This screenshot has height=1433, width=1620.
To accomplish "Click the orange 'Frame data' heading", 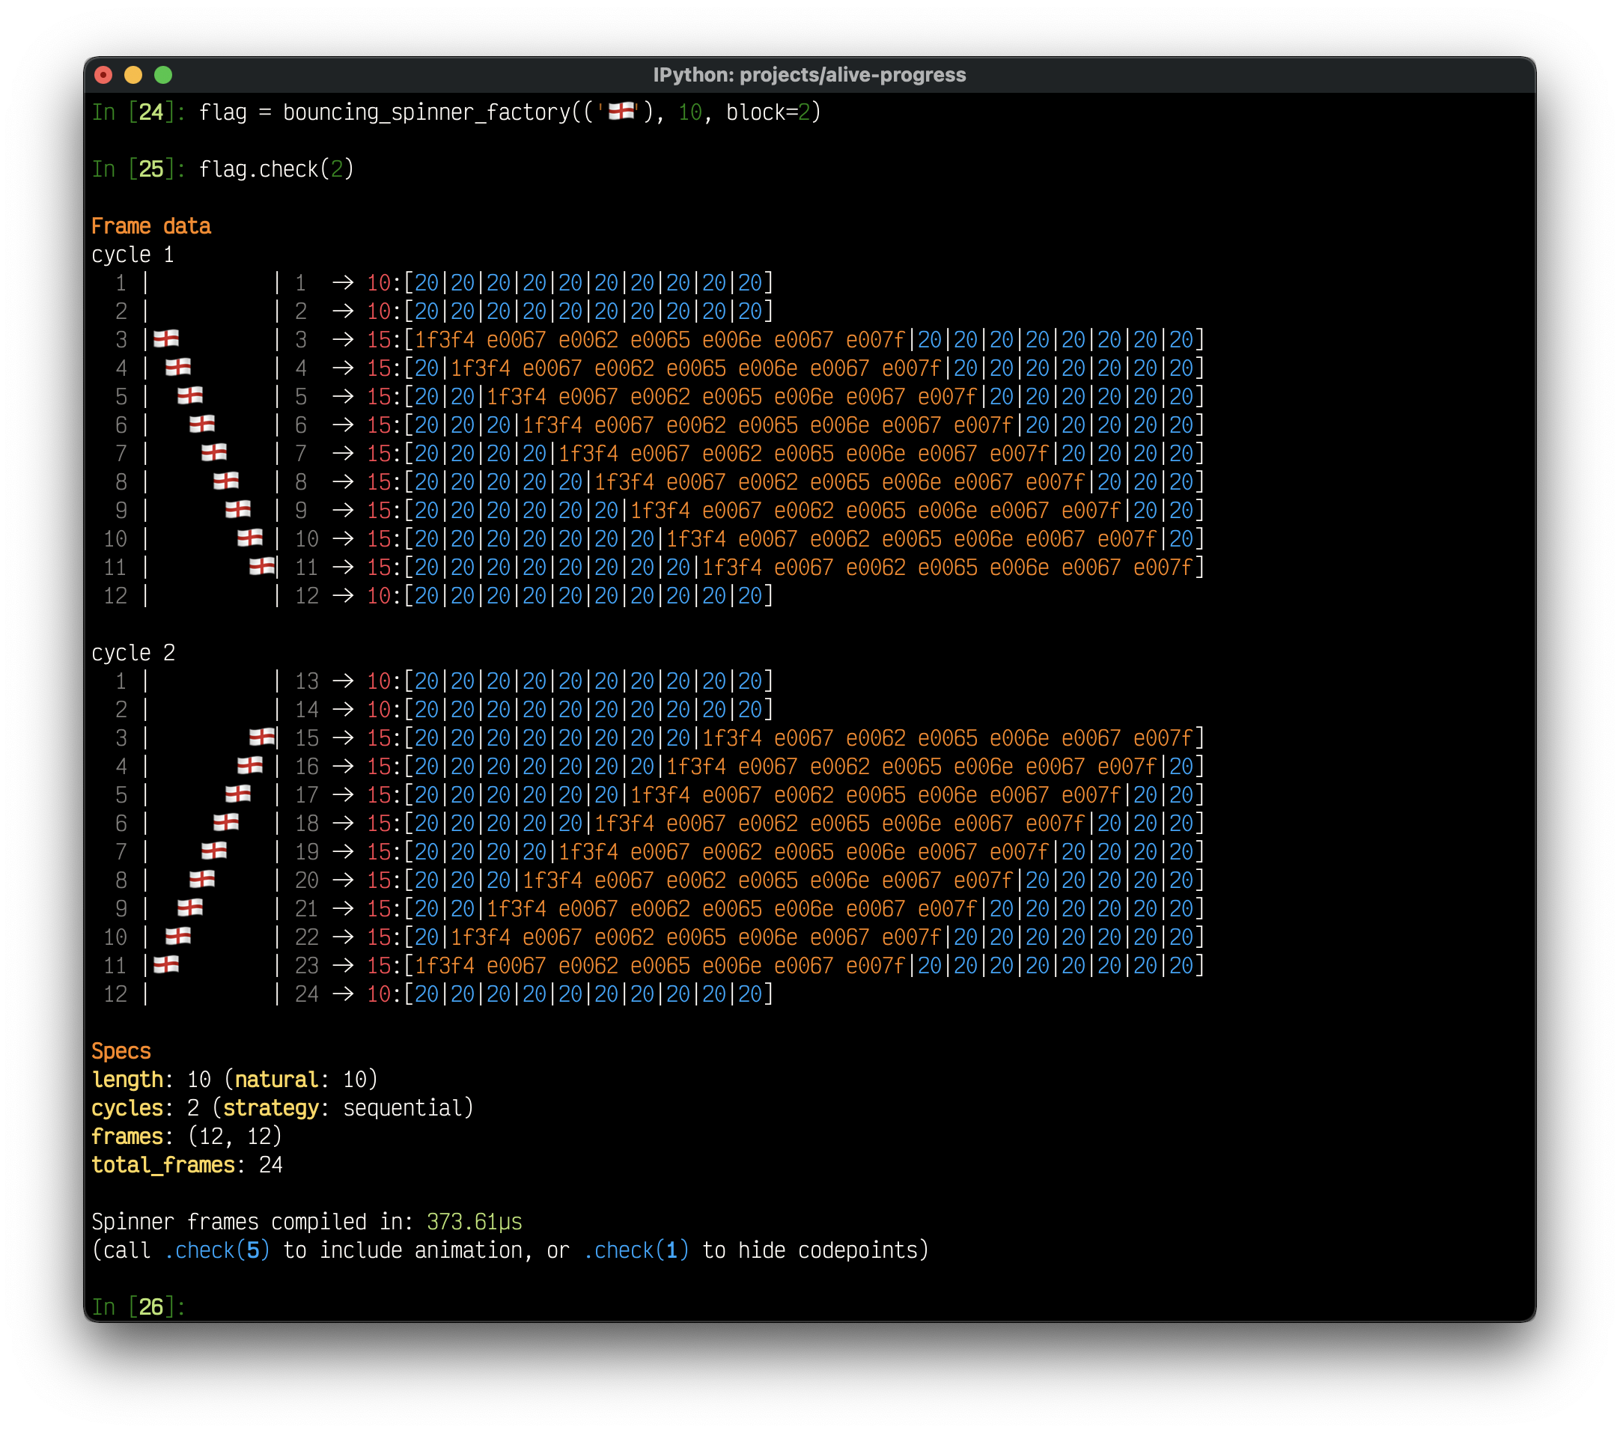I will click(x=150, y=226).
